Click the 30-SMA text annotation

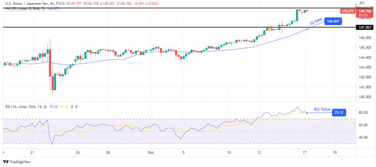pyautogui.click(x=315, y=22)
